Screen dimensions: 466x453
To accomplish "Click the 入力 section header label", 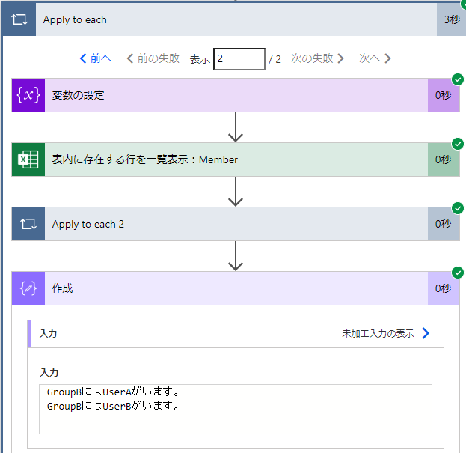I will tap(48, 333).
